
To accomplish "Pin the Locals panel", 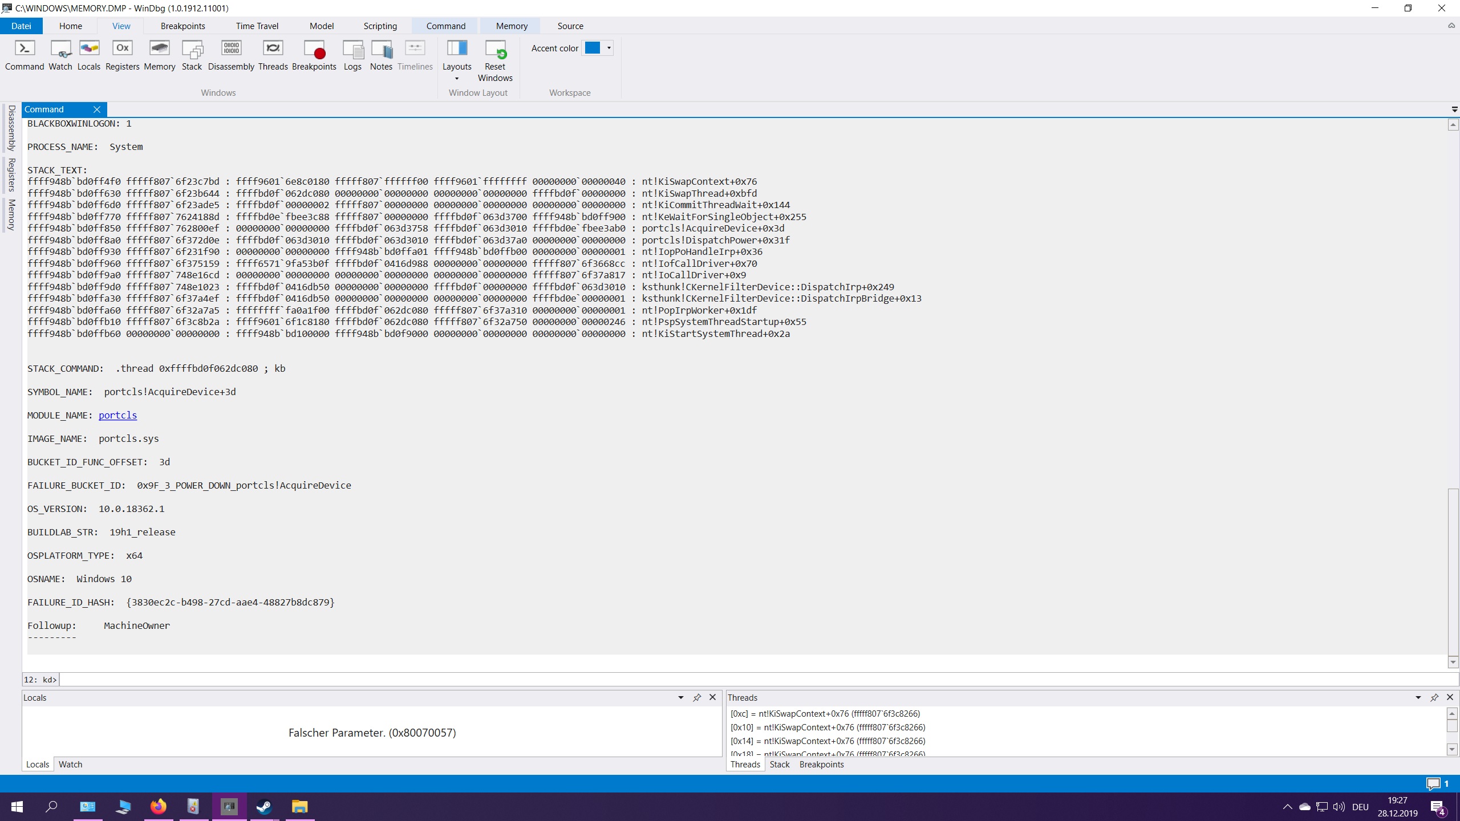I will click(696, 697).
